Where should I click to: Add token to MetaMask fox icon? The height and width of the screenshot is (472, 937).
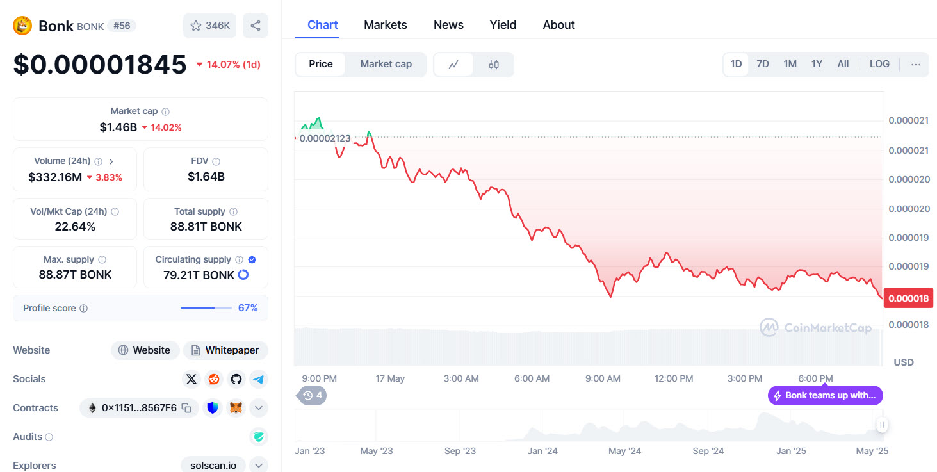(x=236, y=408)
